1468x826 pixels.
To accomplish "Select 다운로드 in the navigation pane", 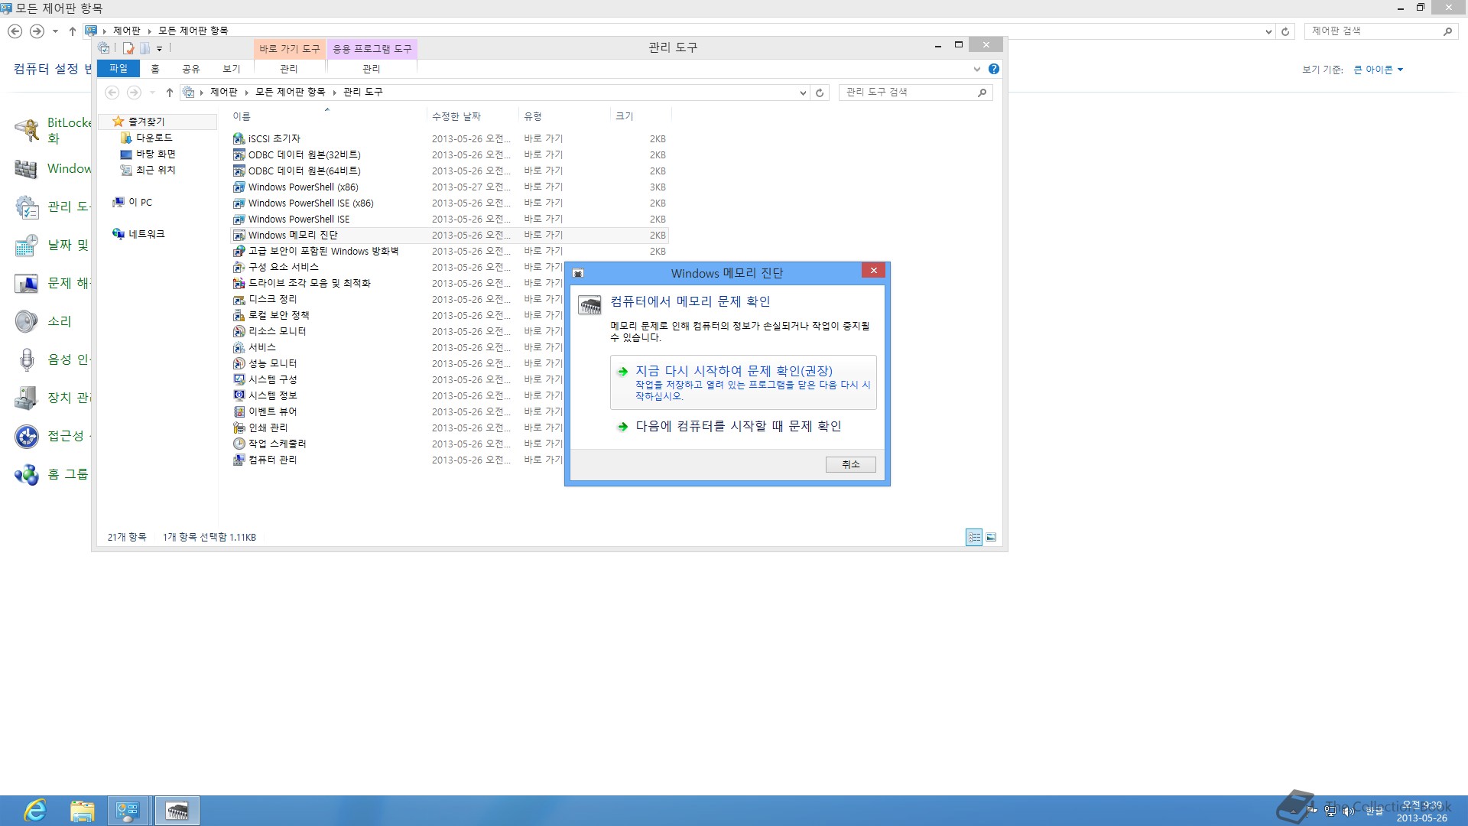I will tap(154, 138).
